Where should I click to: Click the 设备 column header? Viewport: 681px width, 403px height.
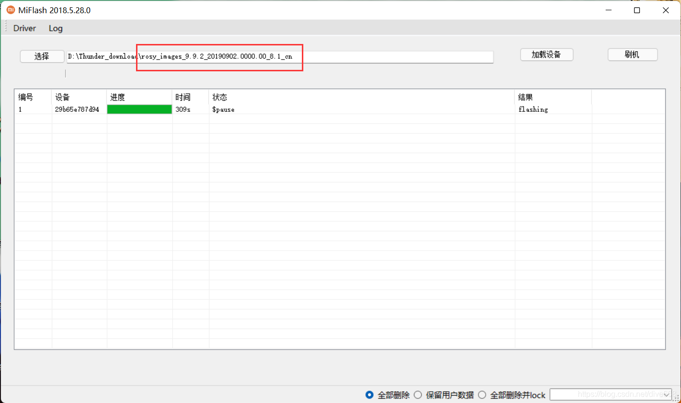click(x=79, y=97)
